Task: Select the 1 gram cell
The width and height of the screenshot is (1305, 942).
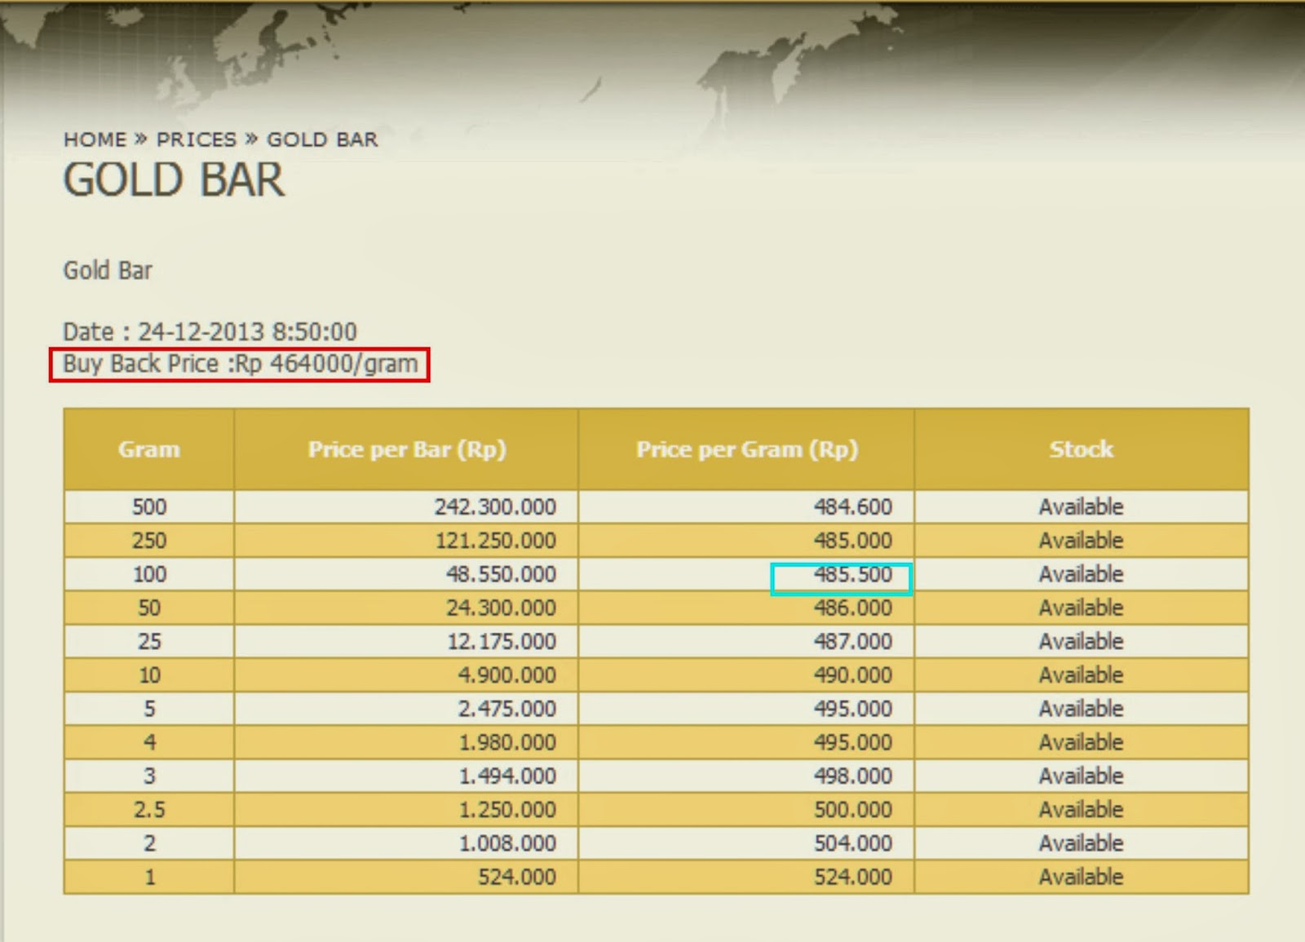Action: 149,877
